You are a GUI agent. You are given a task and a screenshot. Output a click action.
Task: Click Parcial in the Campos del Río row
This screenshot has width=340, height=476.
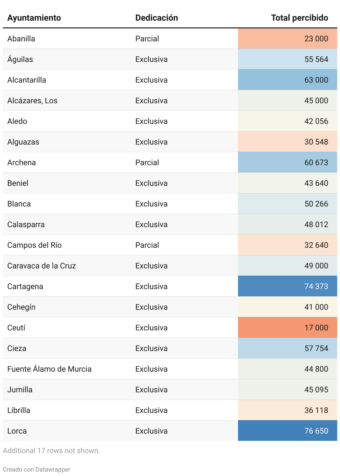tap(147, 245)
